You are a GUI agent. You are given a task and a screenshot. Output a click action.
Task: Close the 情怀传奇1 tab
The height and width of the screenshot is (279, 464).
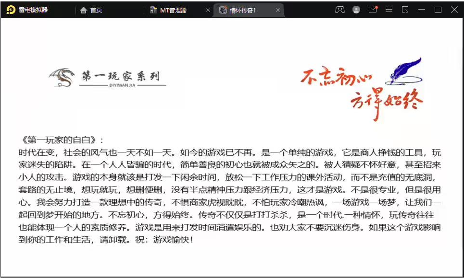(278, 10)
